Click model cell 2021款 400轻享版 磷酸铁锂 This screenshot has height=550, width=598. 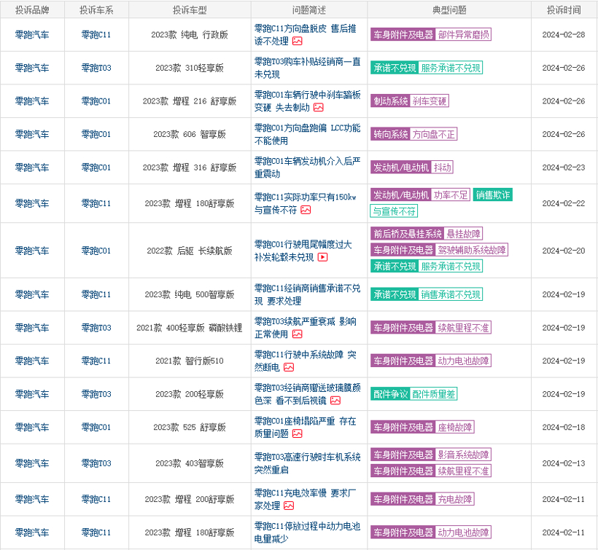point(190,328)
